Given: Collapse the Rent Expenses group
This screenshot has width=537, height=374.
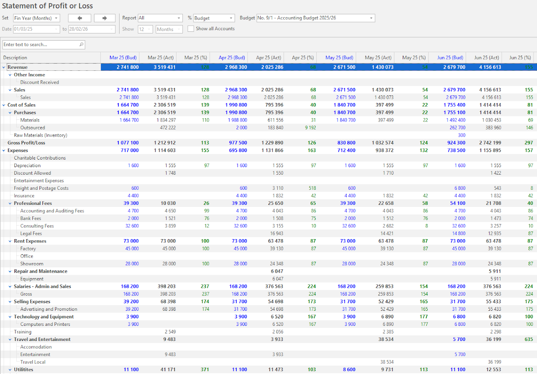Looking at the screenshot, I should click(10, 241).
